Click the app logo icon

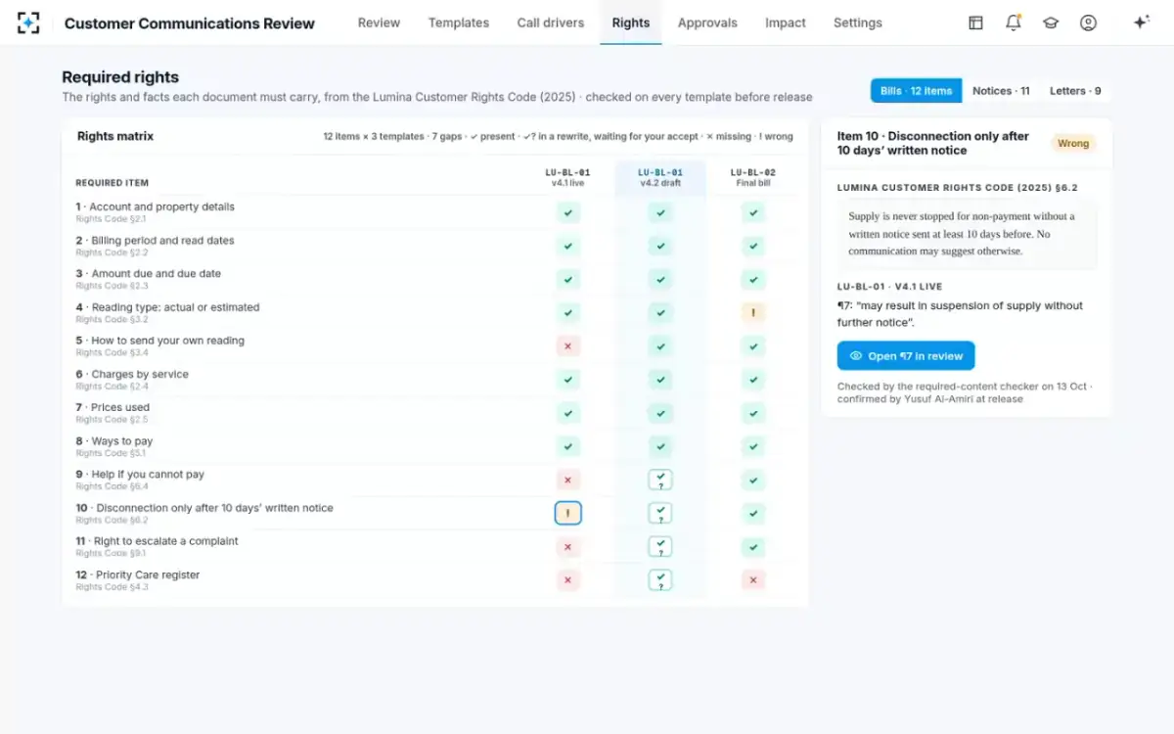click(28, 23)
